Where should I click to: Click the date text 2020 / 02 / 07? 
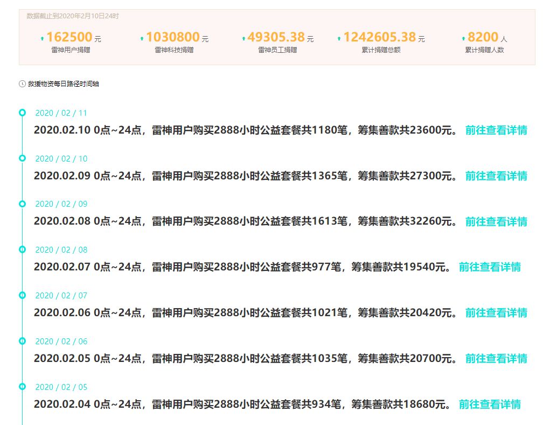pyautogui.click(x=61, y=296)
